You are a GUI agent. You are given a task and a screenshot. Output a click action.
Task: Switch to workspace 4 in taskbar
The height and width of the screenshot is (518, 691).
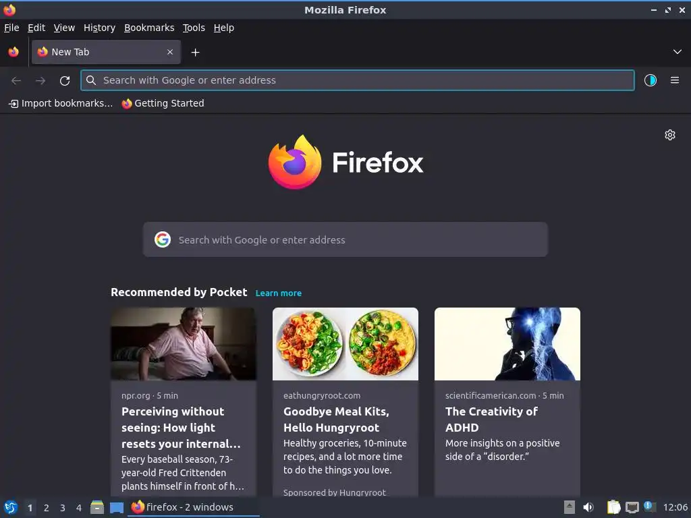(x=79, y=507)
